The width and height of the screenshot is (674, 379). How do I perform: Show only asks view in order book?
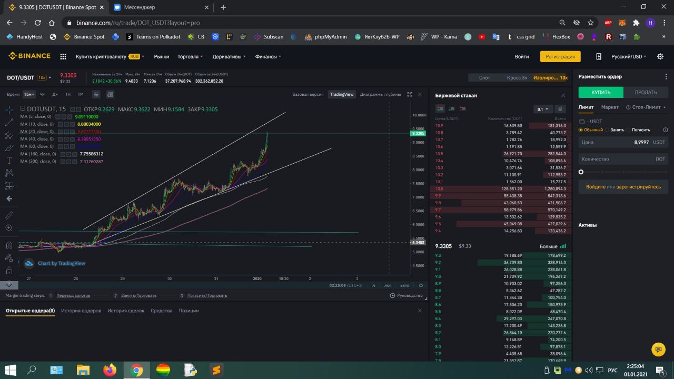point(463,108)
